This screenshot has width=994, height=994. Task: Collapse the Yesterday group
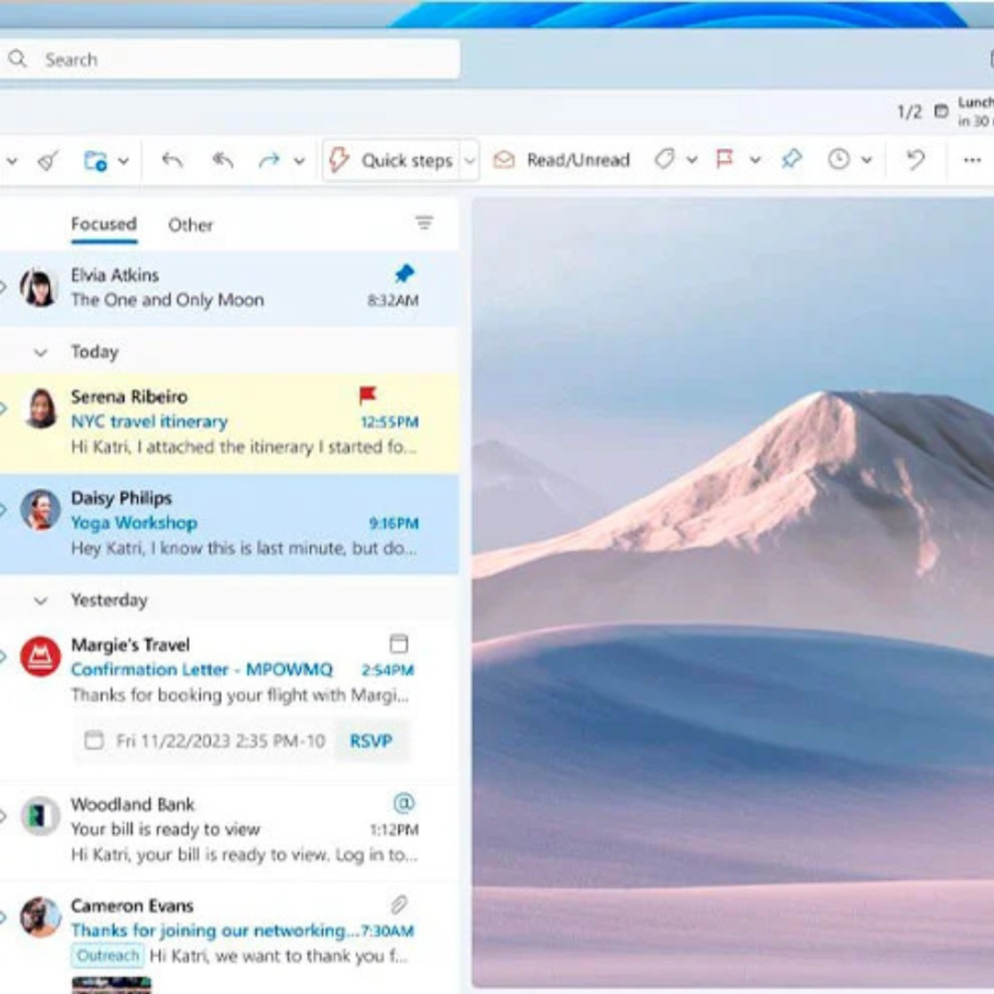pos(41,600)
